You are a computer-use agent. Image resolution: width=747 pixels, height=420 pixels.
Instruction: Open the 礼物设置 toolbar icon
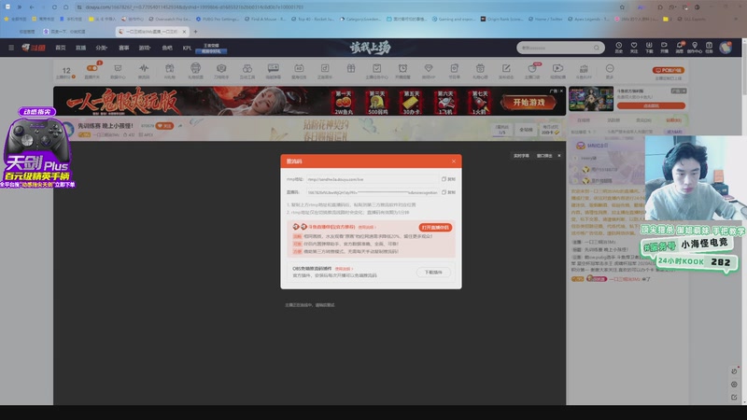tap(195, 70)
